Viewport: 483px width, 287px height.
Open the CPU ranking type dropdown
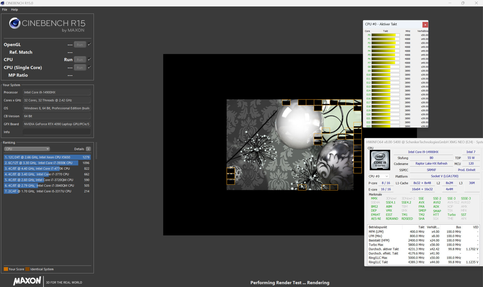click(x=27, y=149)
